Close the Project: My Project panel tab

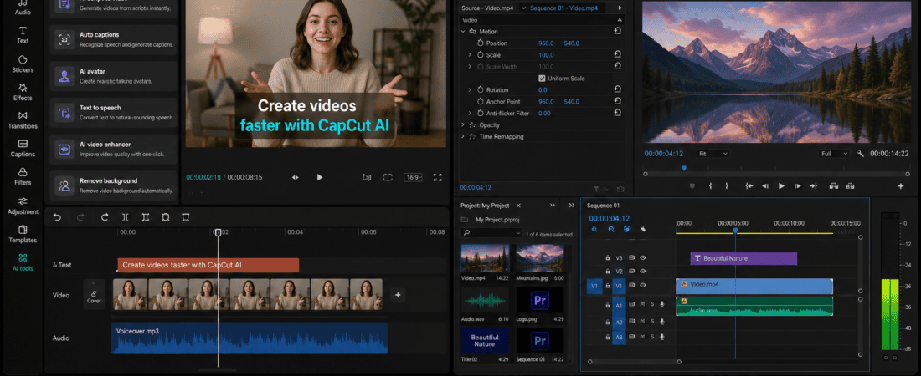(x=517, y=206)
